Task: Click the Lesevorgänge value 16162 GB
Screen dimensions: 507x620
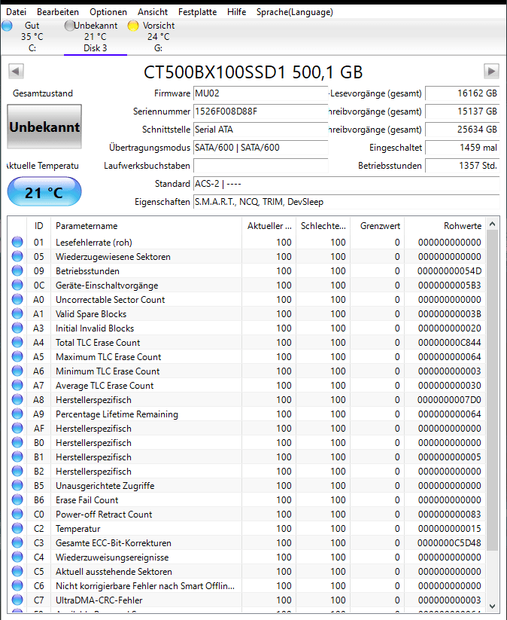Action: click(x=463, y=93)
